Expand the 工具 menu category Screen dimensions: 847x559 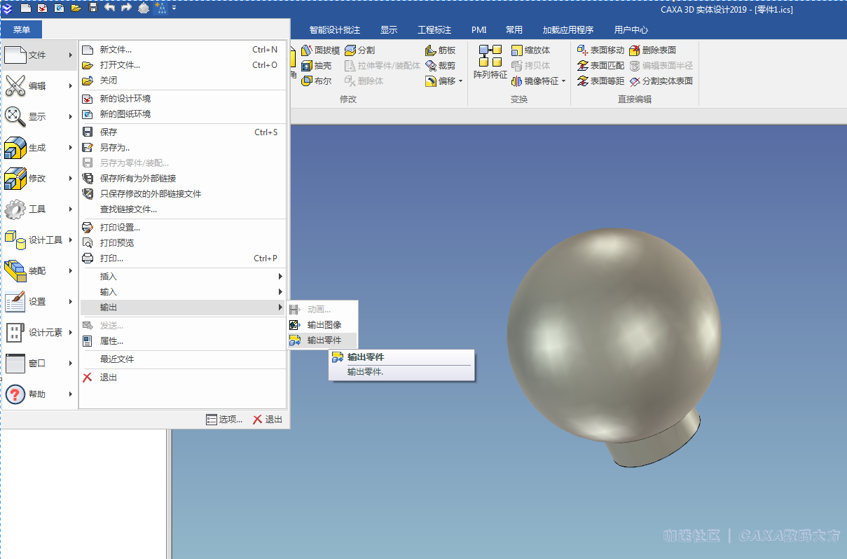pos(40,209)
